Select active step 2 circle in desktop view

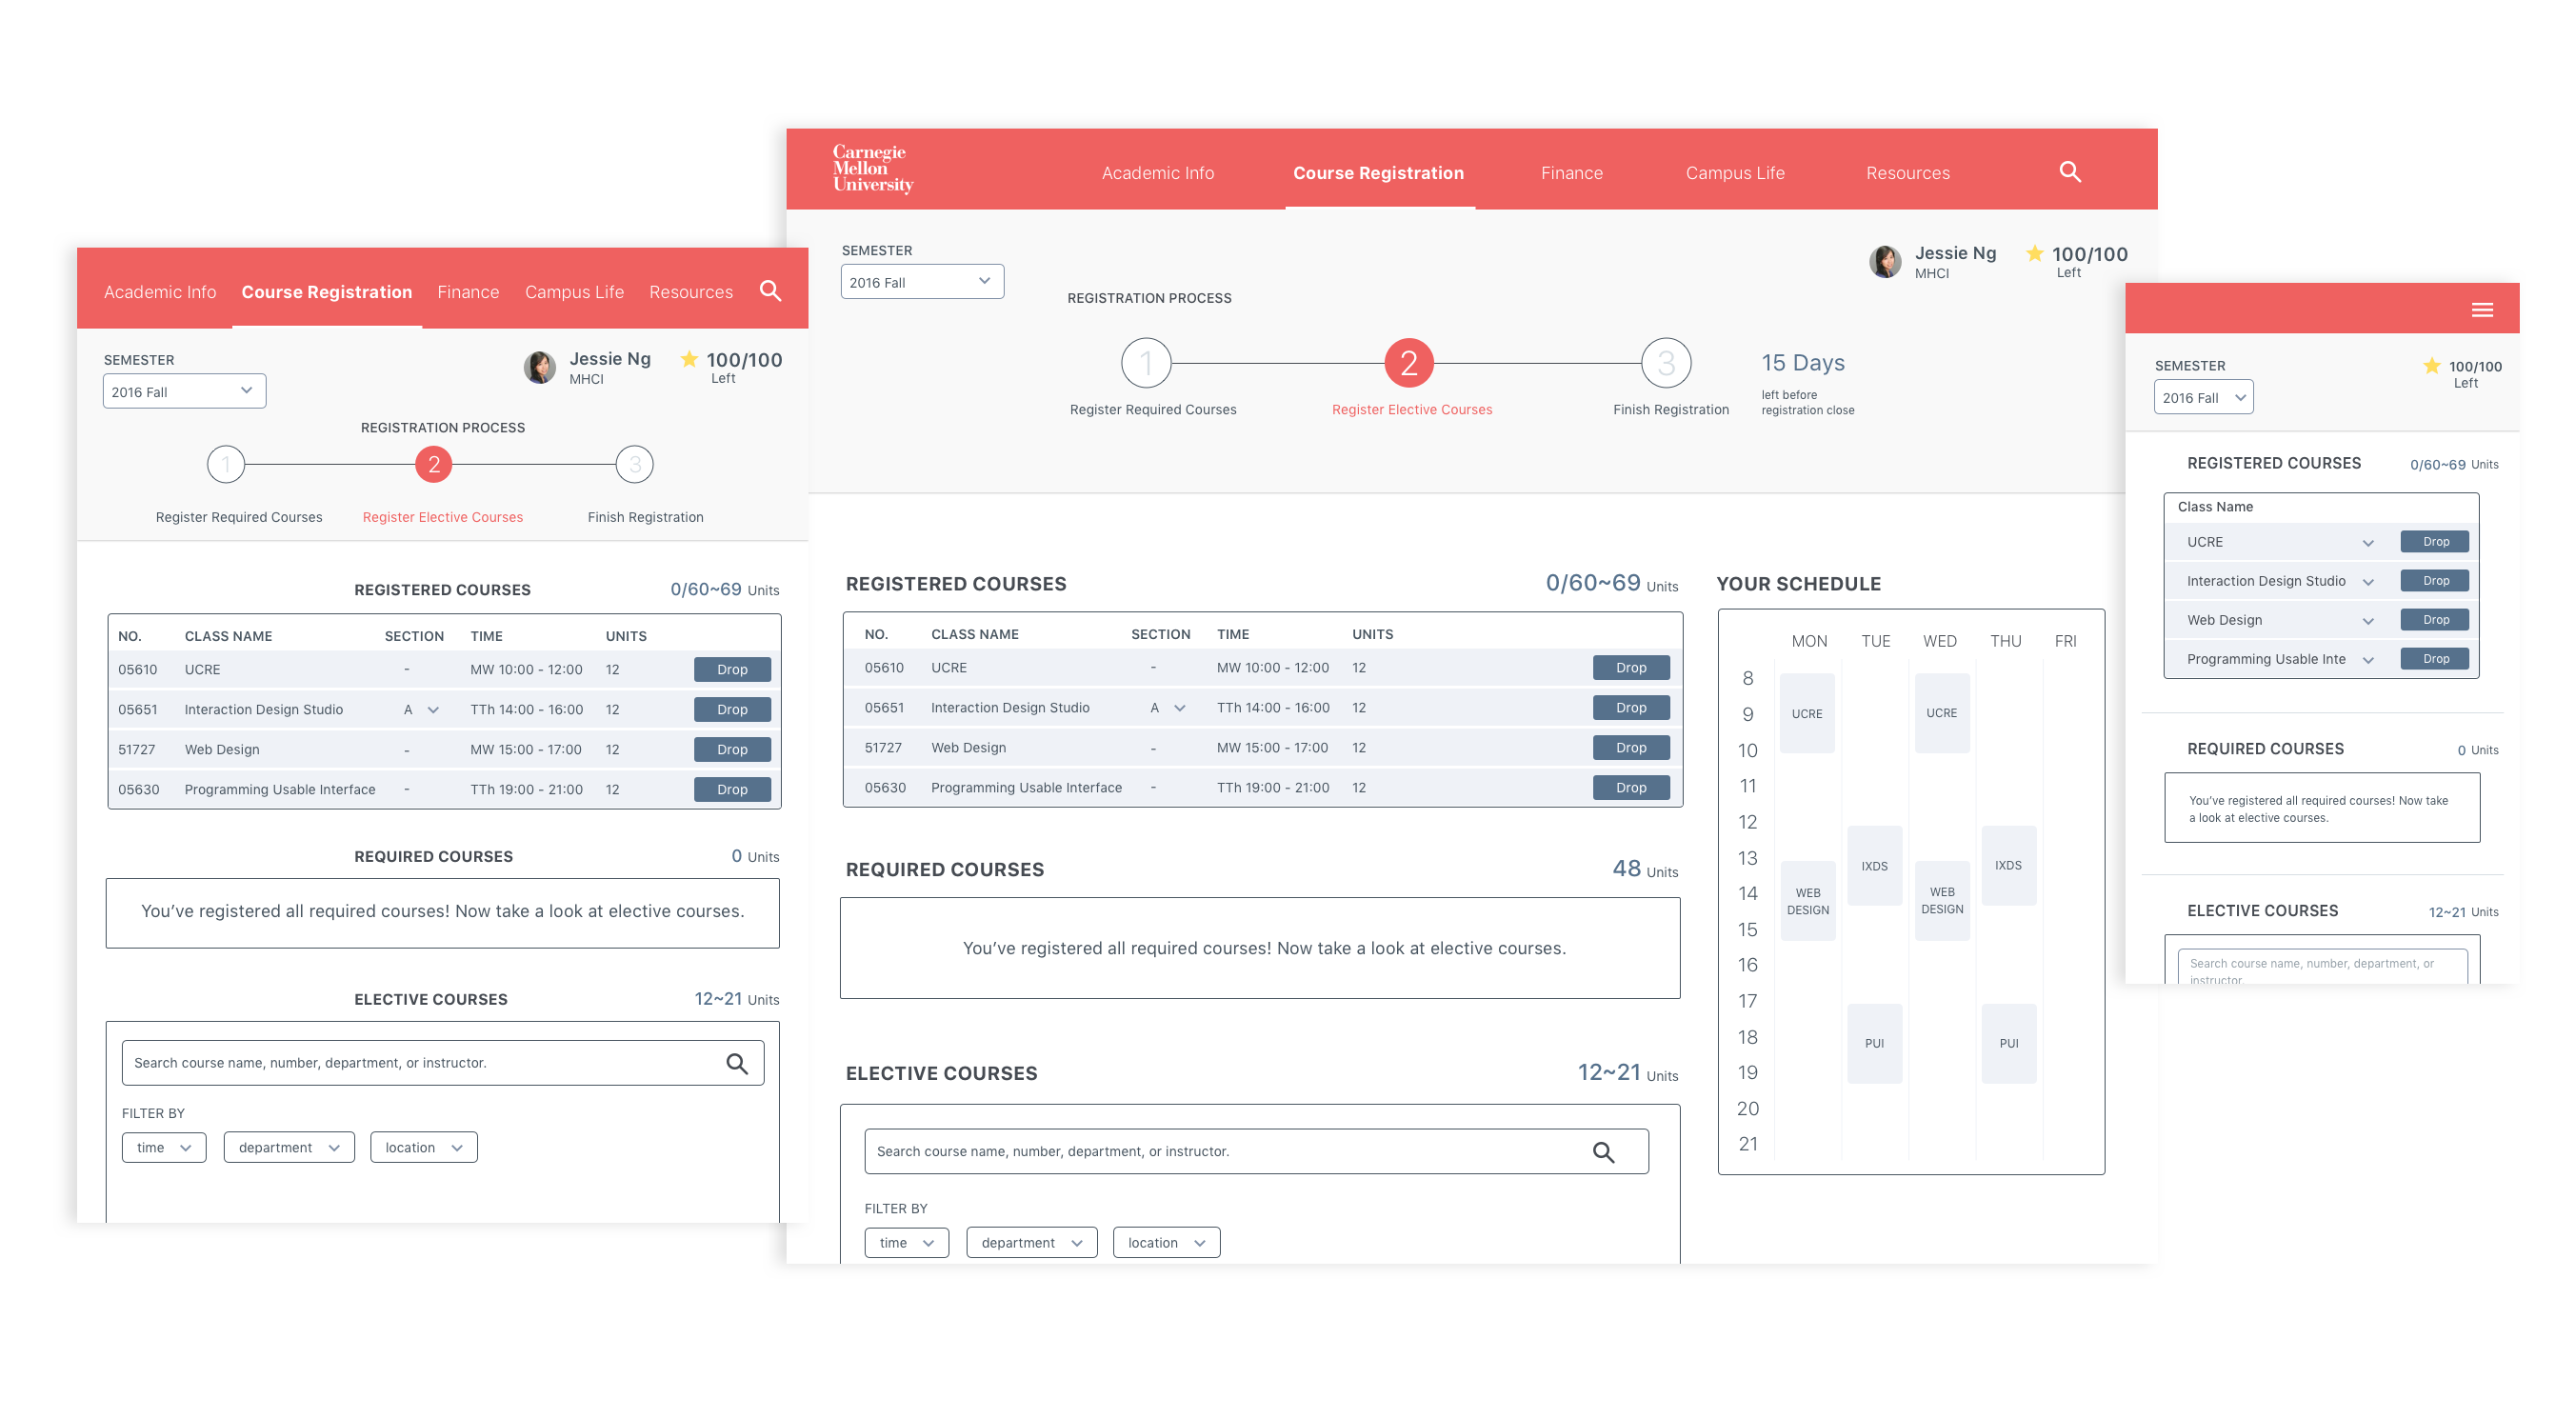point(1408,363)
